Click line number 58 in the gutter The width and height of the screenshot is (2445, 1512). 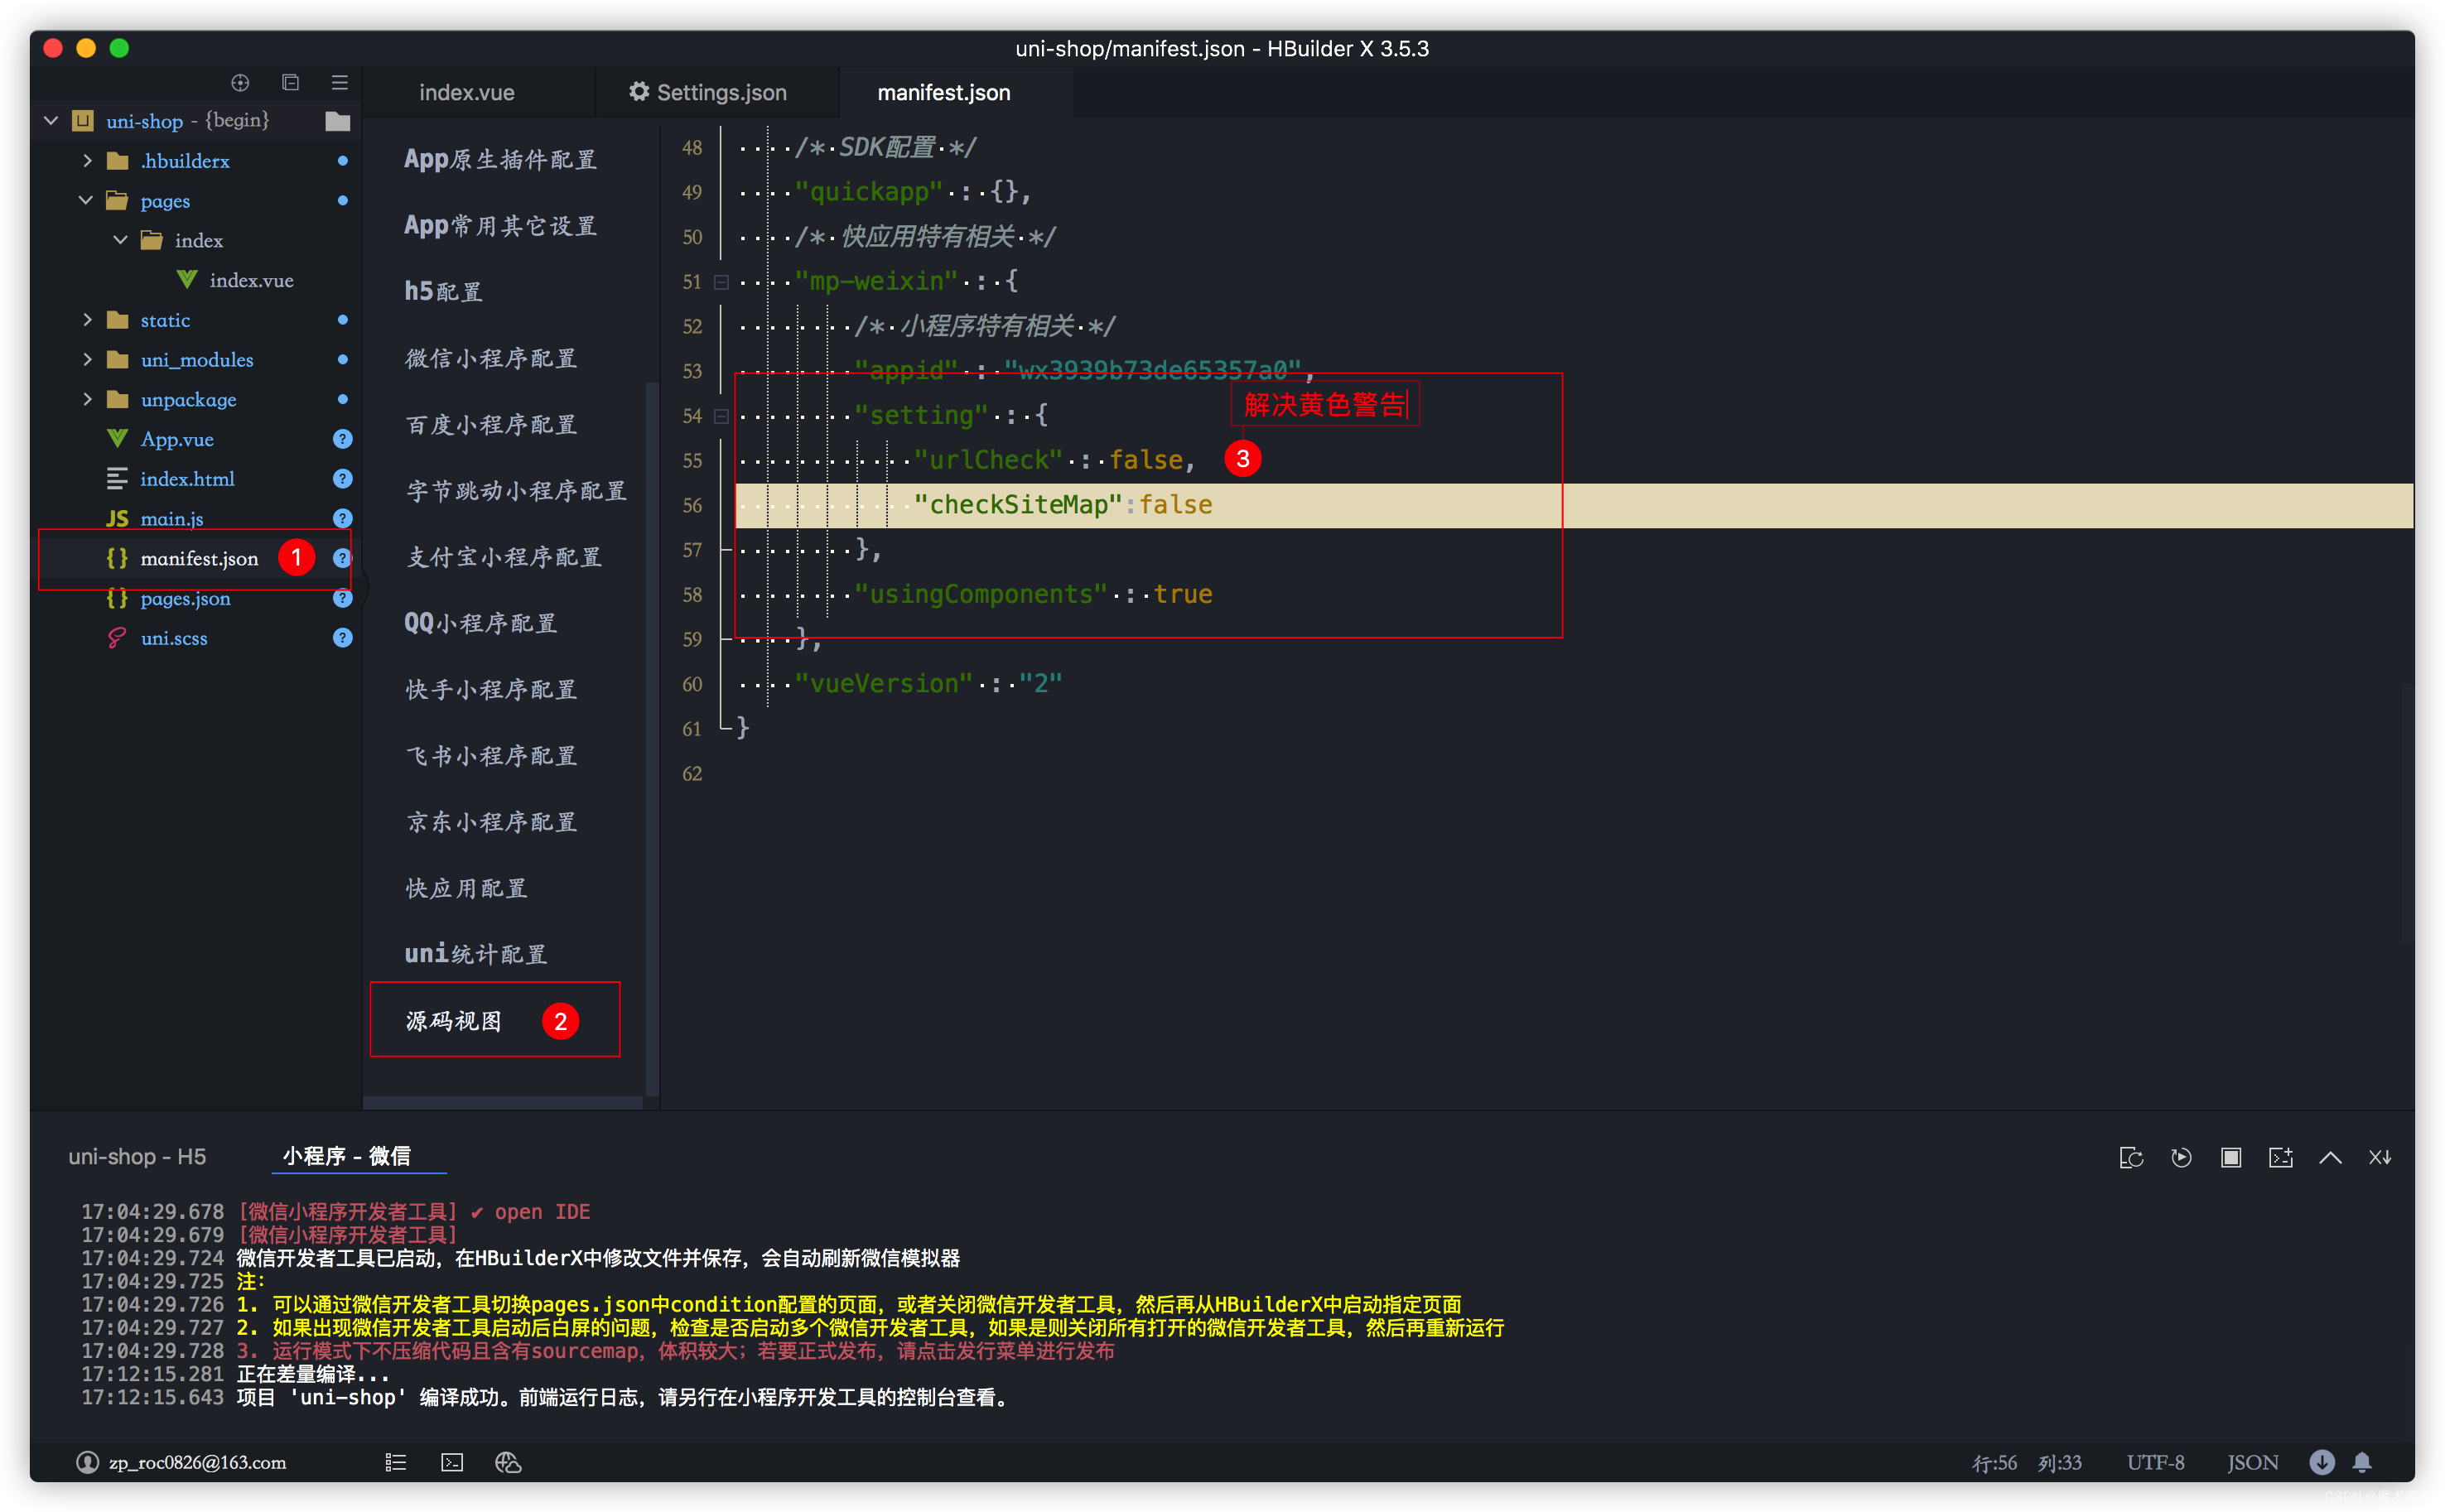tap(692, 595)
